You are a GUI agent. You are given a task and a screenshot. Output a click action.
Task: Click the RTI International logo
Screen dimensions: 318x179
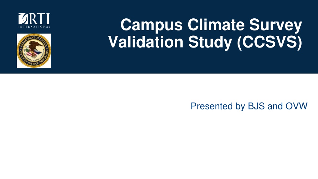34,21
